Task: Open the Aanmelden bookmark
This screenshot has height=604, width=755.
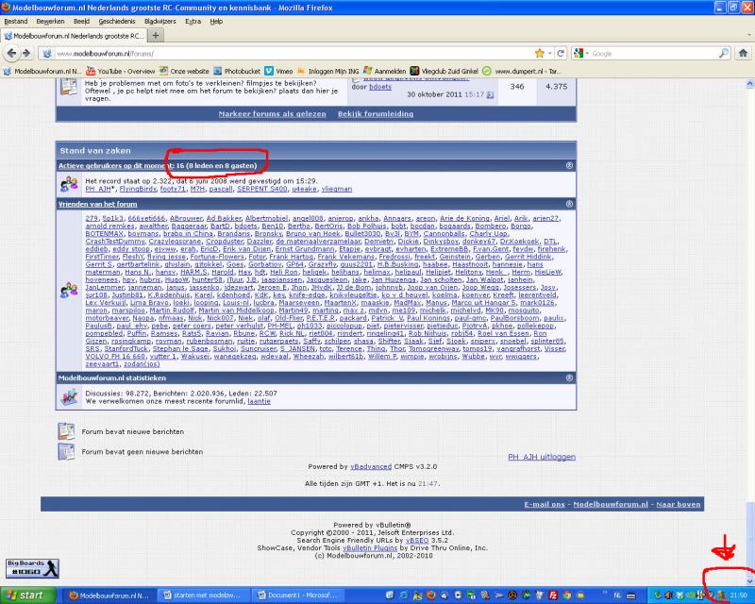Action: [385, 72]
